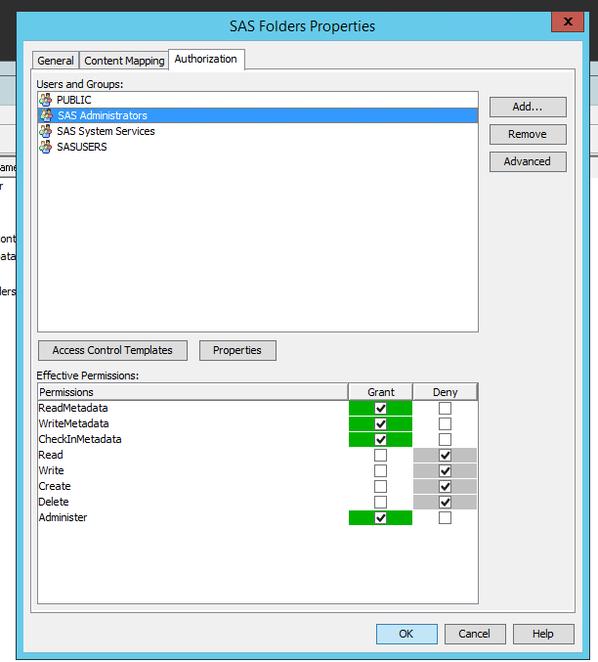Toggle Grant checkbox for Administer
Screen dimensions: 598x662
(x=381, y=517)
